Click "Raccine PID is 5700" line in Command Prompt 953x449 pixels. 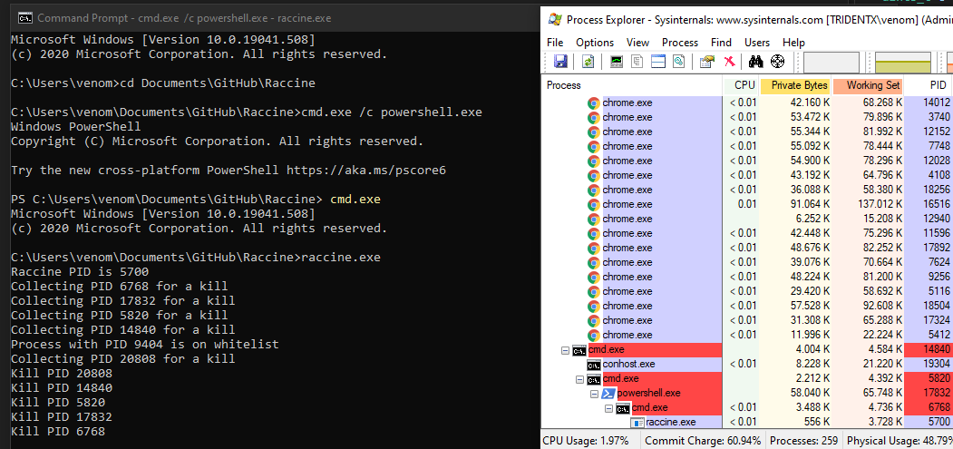point(80,272)
